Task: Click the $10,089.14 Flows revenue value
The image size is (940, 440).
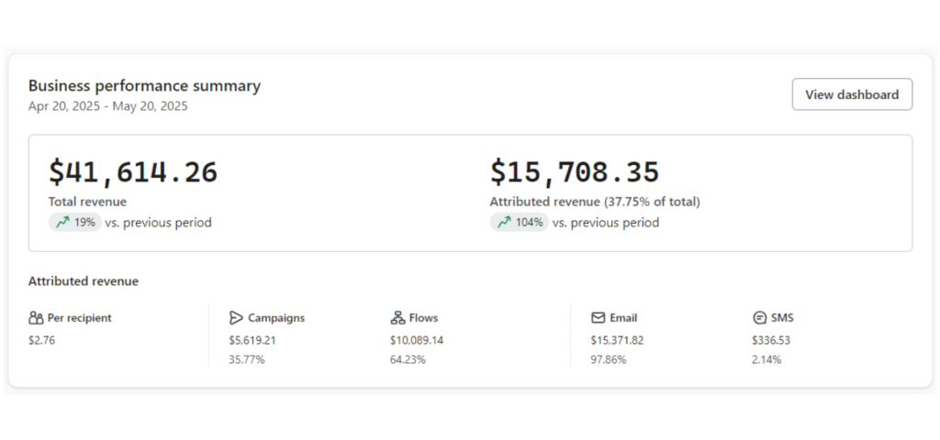Action: pos(417,341)
